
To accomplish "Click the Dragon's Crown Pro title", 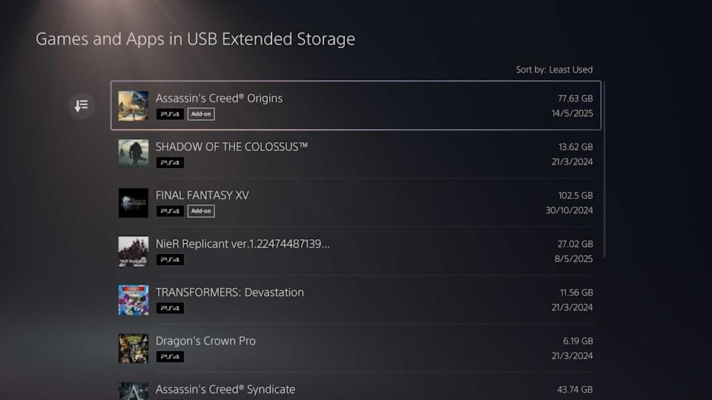I will [x=205, y=341].
